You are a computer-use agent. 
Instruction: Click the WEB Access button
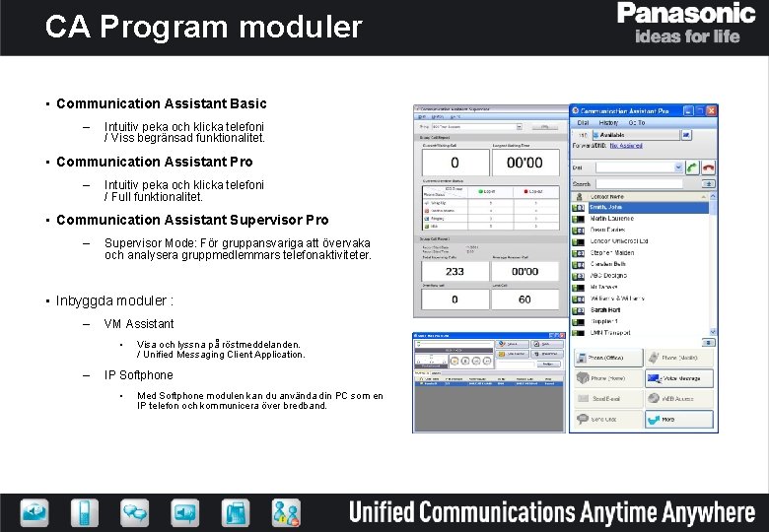678,399
